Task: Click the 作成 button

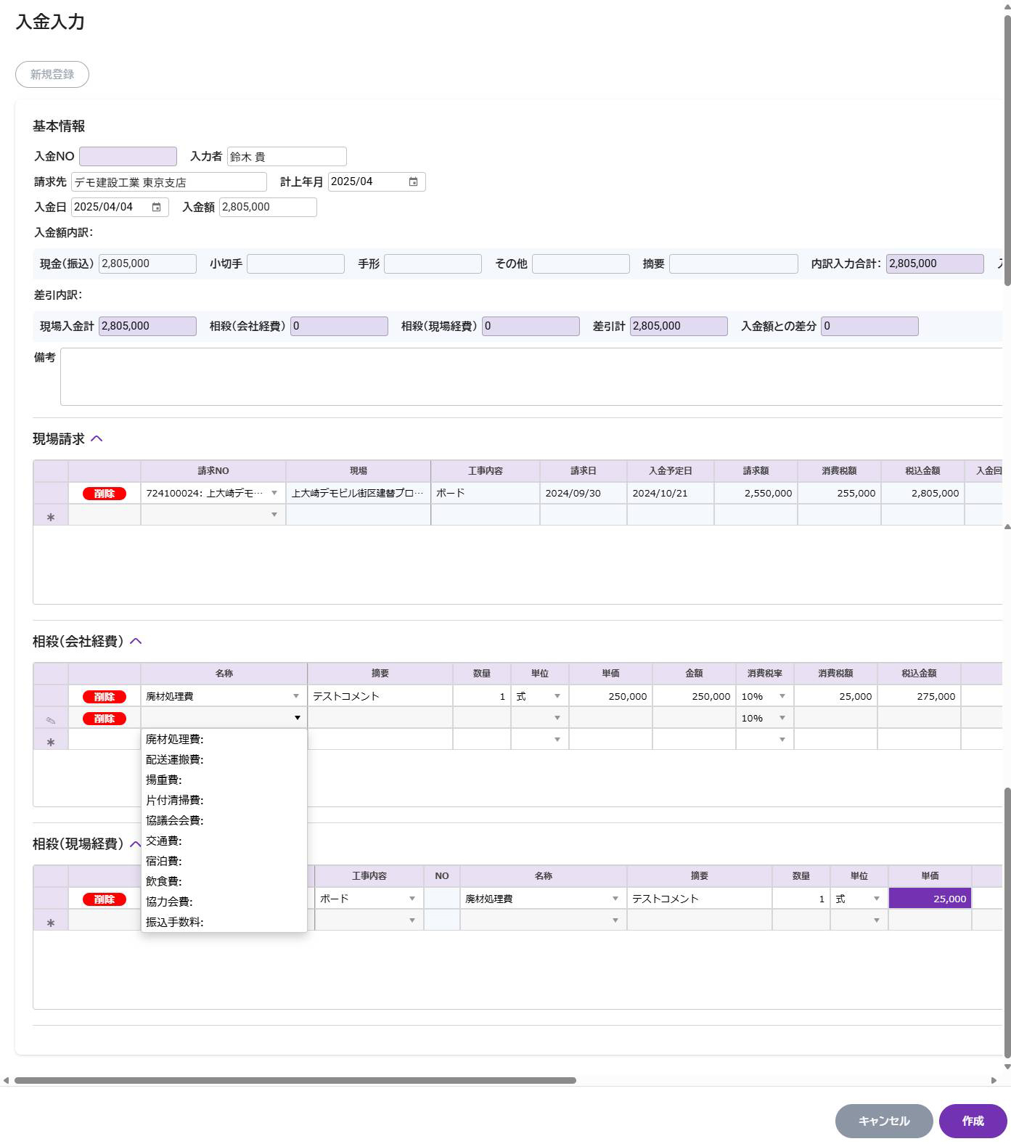Action: [x=973, y=1121]
